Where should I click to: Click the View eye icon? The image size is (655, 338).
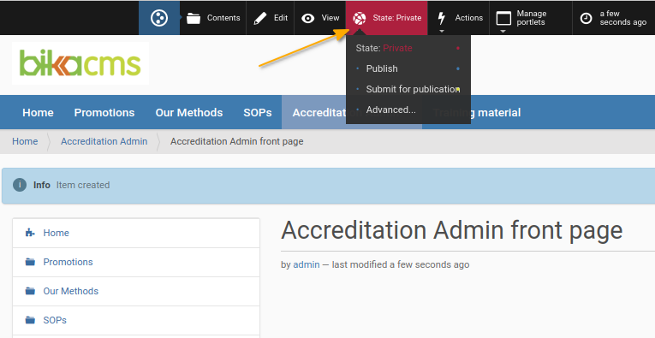pos(308,18)
